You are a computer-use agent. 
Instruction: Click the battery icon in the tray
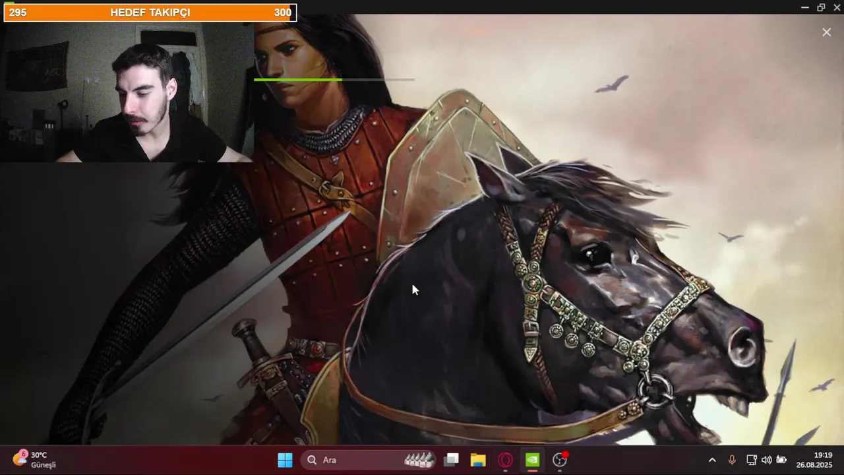click(x=781, y=460)
